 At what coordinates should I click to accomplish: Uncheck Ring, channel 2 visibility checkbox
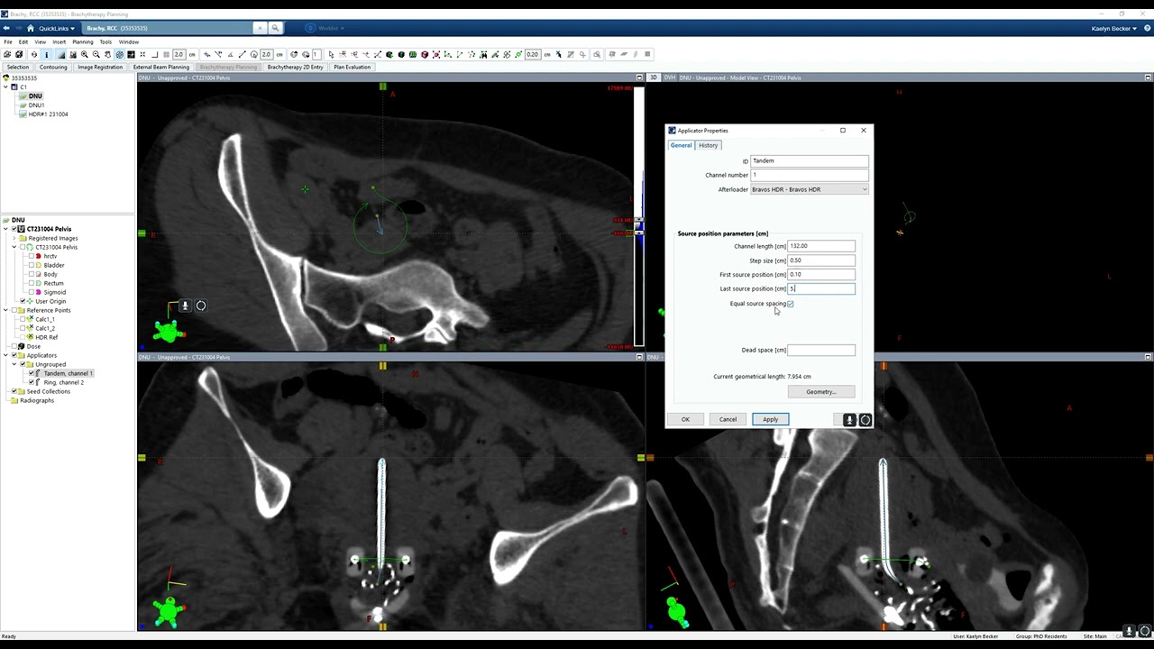coord(32,382)
